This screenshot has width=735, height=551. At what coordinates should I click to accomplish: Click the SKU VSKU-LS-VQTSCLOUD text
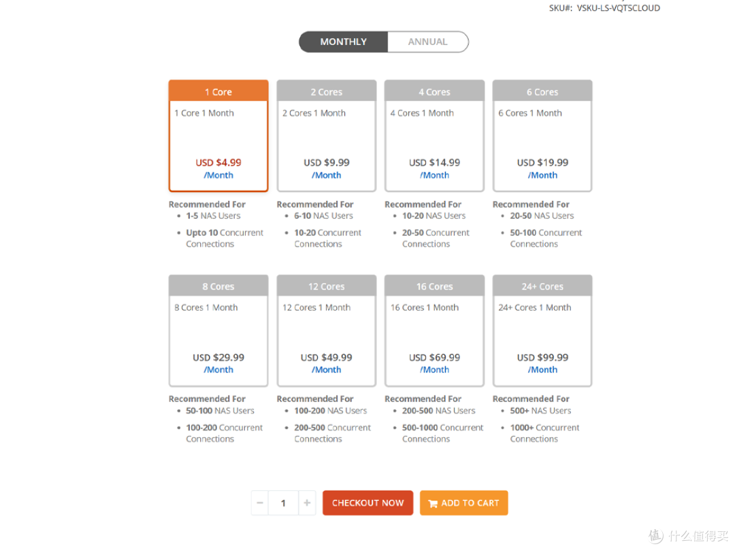(604, 8)
